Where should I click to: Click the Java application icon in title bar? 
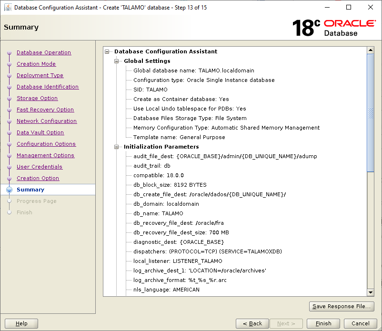8,8
